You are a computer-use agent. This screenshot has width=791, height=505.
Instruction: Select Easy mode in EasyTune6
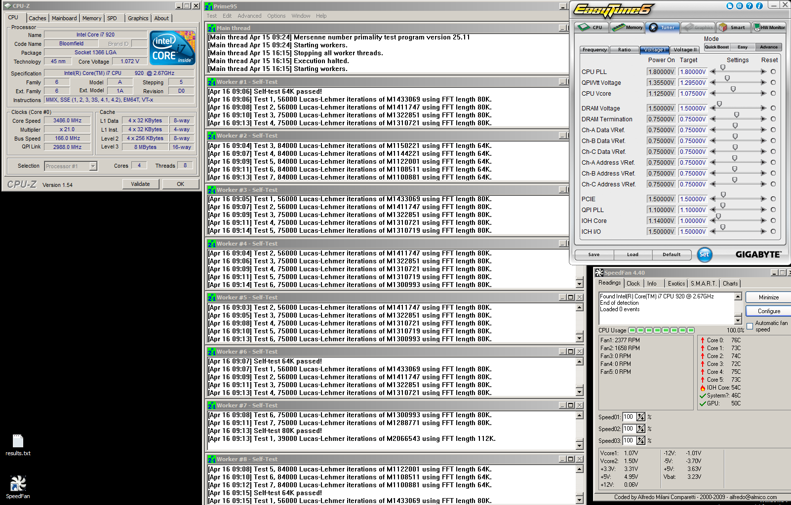point(742,47)
